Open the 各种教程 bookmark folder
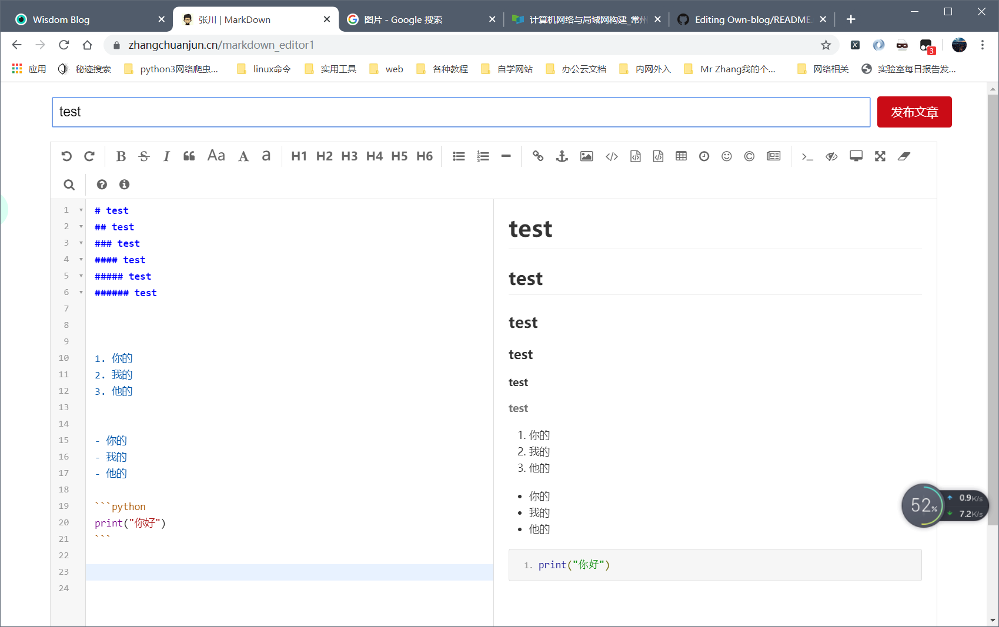 [442, 69]
